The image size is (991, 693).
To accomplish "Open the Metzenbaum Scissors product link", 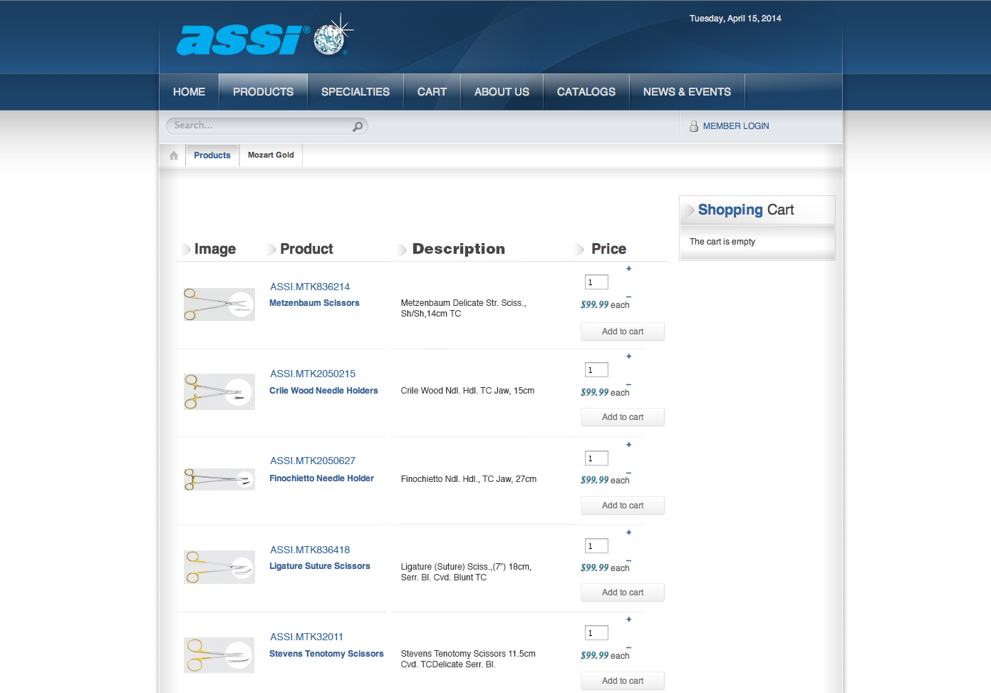I will [314, 303].
